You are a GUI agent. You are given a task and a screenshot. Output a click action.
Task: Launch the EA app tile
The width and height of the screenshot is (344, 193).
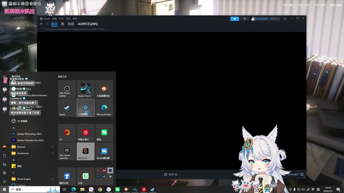pyautogui.click(x=67, y=133)
